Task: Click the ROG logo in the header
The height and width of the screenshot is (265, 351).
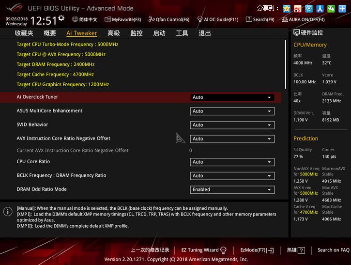Action: click(15, 8)
